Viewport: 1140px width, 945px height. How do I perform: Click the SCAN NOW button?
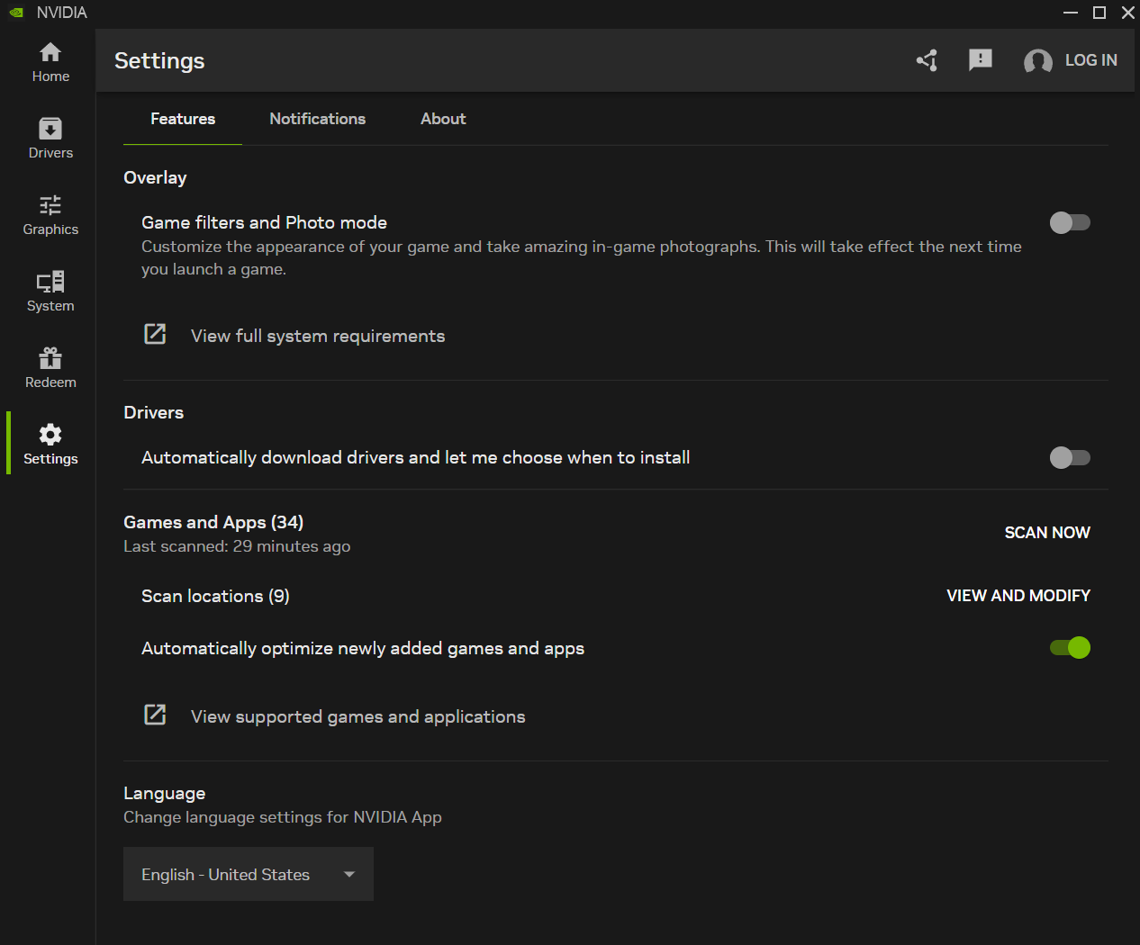tap(1046, 533)
